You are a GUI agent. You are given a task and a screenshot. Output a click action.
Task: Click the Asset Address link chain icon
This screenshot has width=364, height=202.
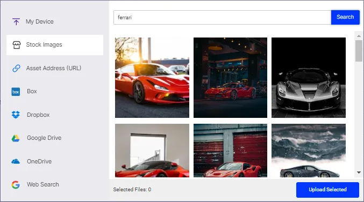coord(16,68)
